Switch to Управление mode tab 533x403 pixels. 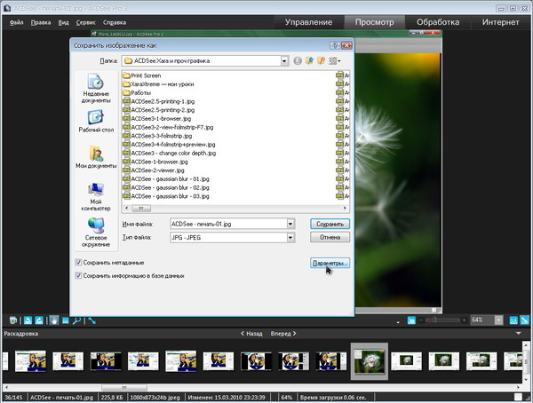(308, 22)
